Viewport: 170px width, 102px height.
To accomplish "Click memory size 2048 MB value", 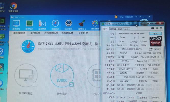I will [124, 73].
